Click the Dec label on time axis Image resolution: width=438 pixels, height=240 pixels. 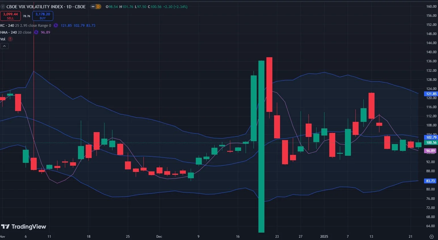point(159,236)
